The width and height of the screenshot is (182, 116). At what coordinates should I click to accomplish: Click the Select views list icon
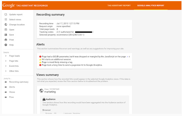click(6, 19)
